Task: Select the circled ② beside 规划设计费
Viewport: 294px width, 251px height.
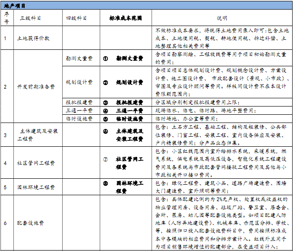Action: pyautogui.click(x=105, y=83)
